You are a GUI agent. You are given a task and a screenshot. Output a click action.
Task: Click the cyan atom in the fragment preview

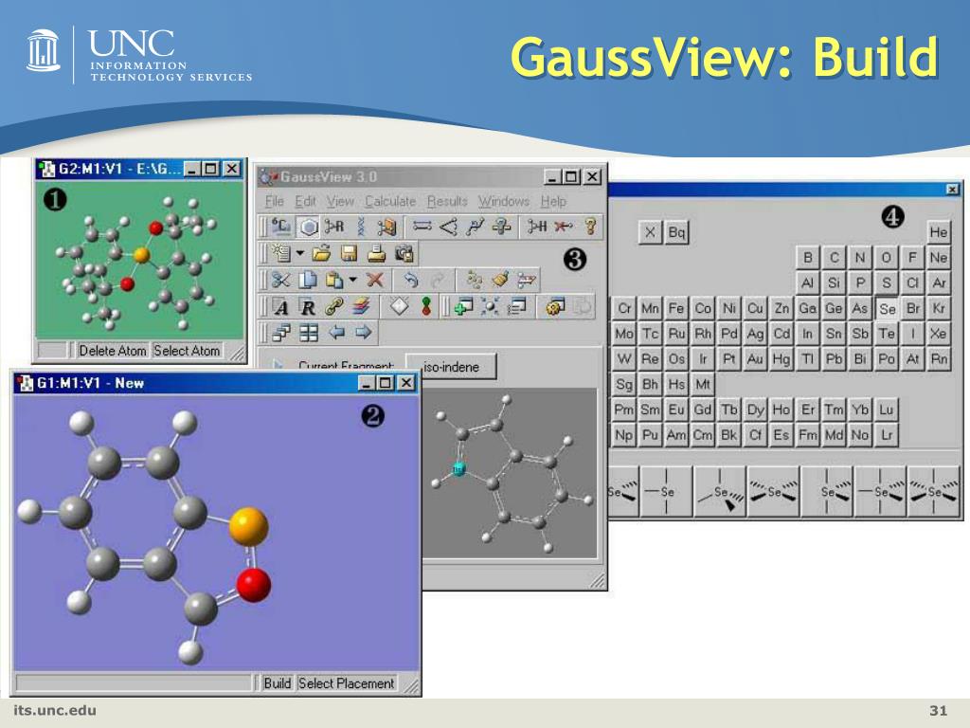point(459,468)
